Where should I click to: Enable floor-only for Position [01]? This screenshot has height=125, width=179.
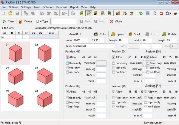tap(67, 63)
